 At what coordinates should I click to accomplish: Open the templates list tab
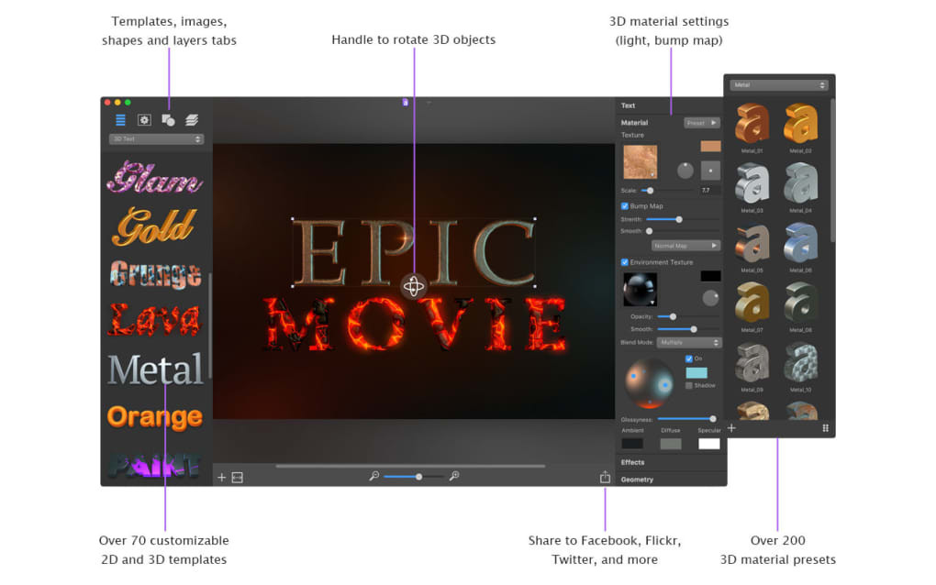120,120
